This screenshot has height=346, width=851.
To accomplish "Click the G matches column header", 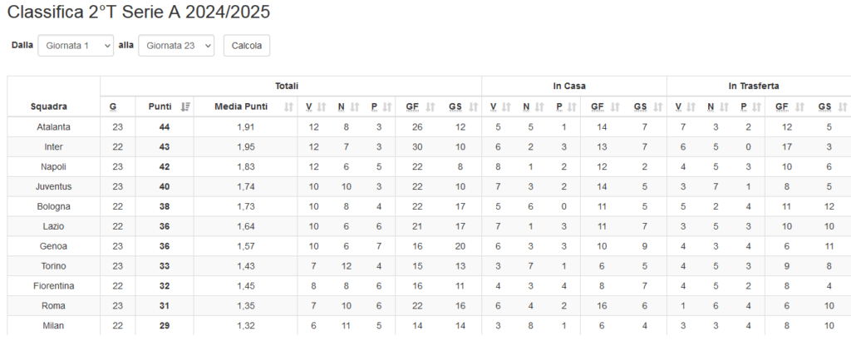I will click(113, 106).
